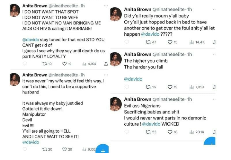Image resolution: width=231 pixels, height=160 pixels.
Task: Share the tweet with 20.1K views
Action: click(x=214, y=132)
